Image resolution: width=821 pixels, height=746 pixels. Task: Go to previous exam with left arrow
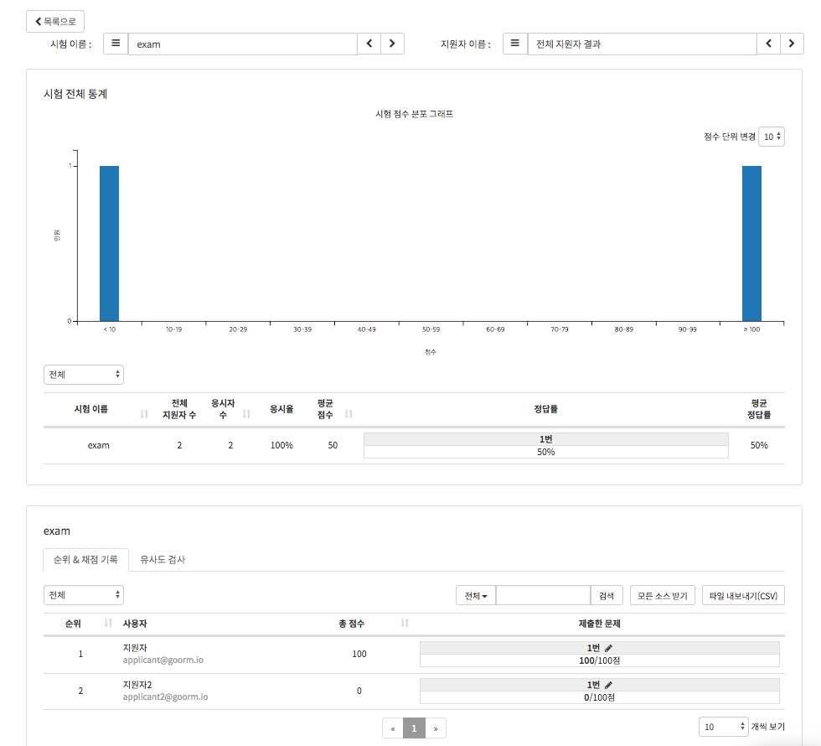click(x=369, y=44)
